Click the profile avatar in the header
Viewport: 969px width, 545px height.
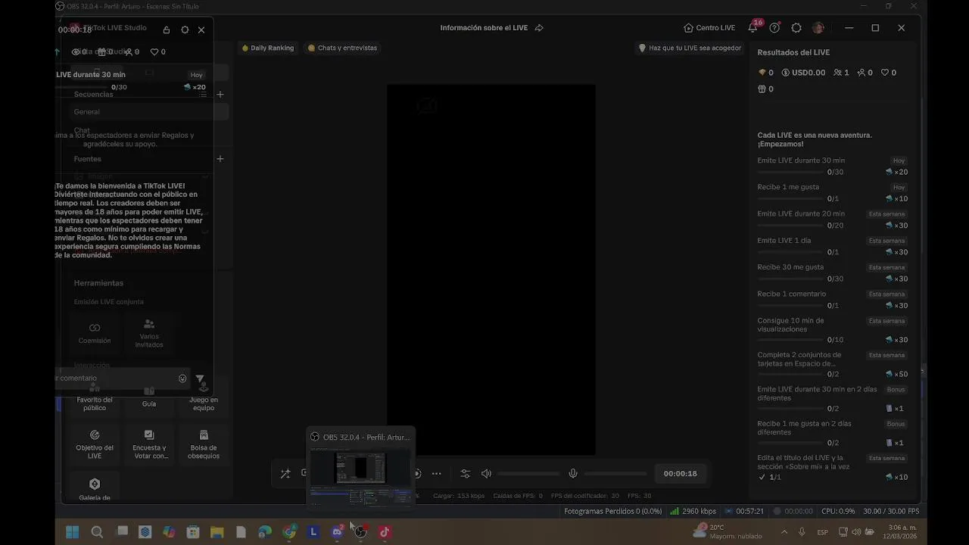818,28
